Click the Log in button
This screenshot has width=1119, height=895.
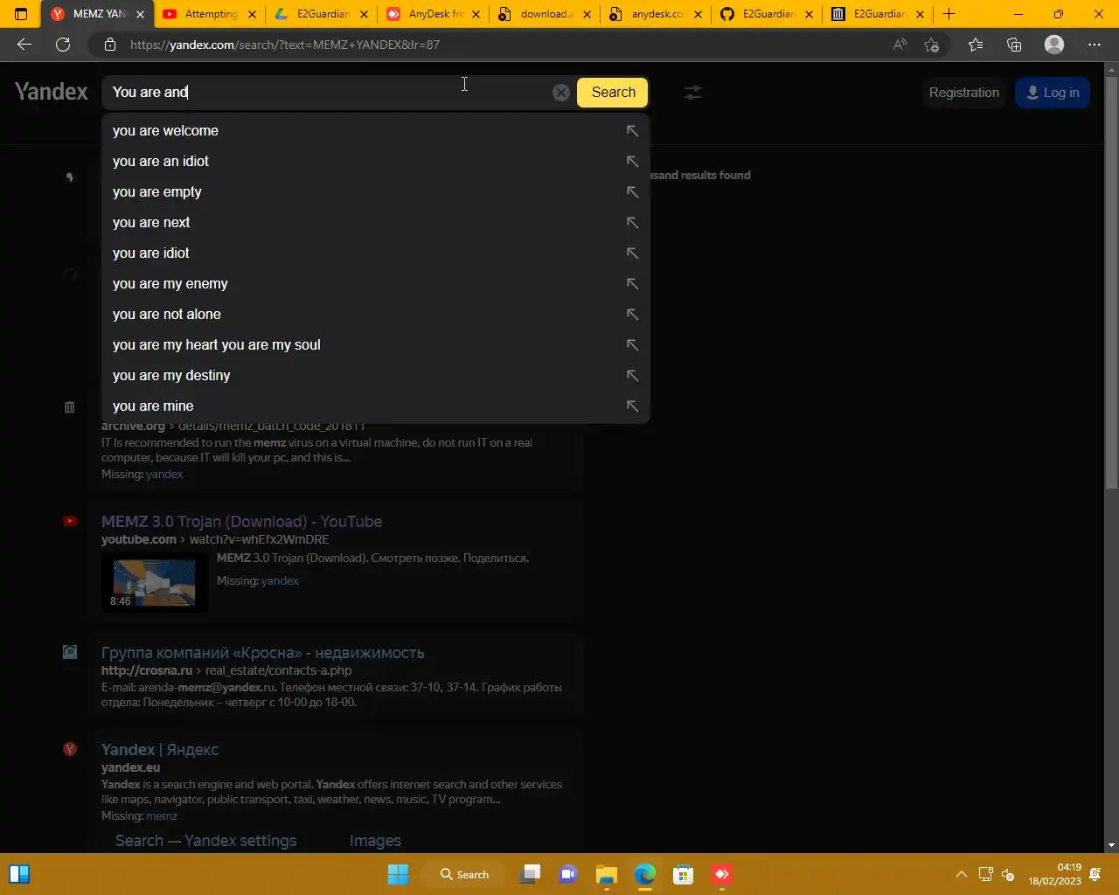tap(1053, 93)
